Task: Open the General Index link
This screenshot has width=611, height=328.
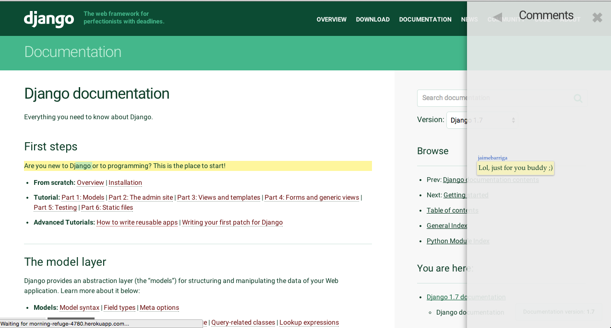Action: point(447,226)
